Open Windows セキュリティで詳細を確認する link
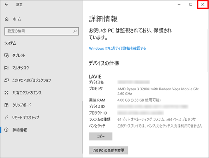This screenshot has width=209, height=158. [x=117, y=48]
